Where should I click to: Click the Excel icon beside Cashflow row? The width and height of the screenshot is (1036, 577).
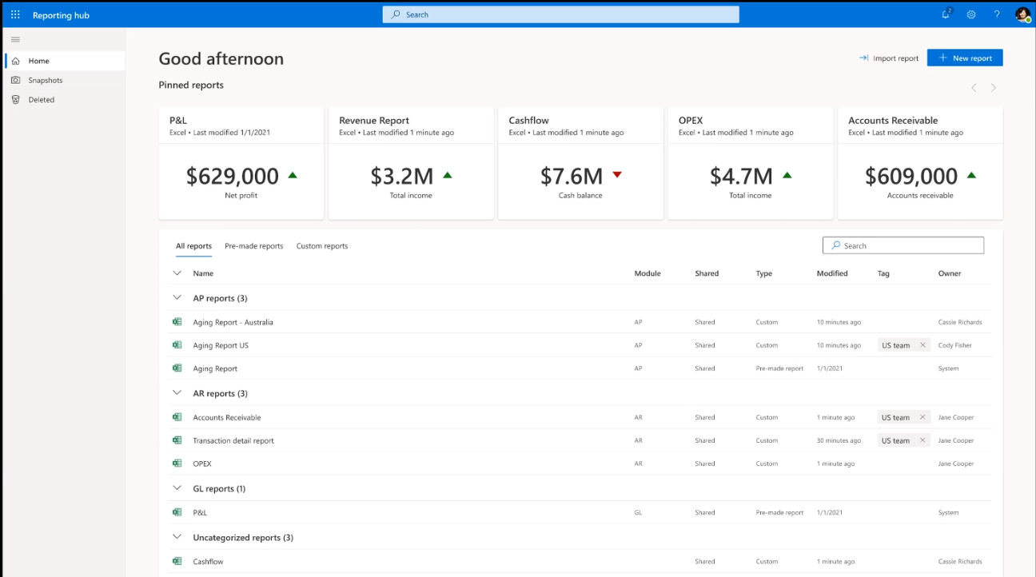click(177, 561)
